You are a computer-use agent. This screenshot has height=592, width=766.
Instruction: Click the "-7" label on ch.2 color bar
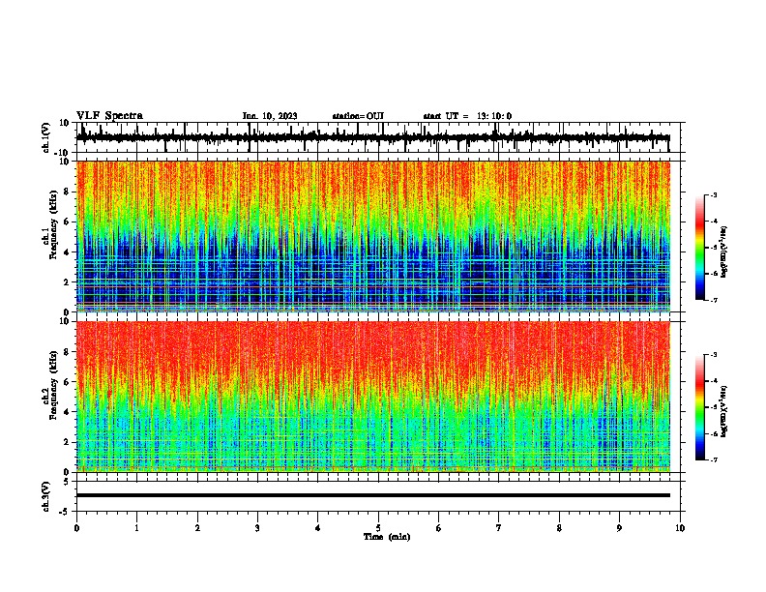pyautogui.click(x=714, y=459)
